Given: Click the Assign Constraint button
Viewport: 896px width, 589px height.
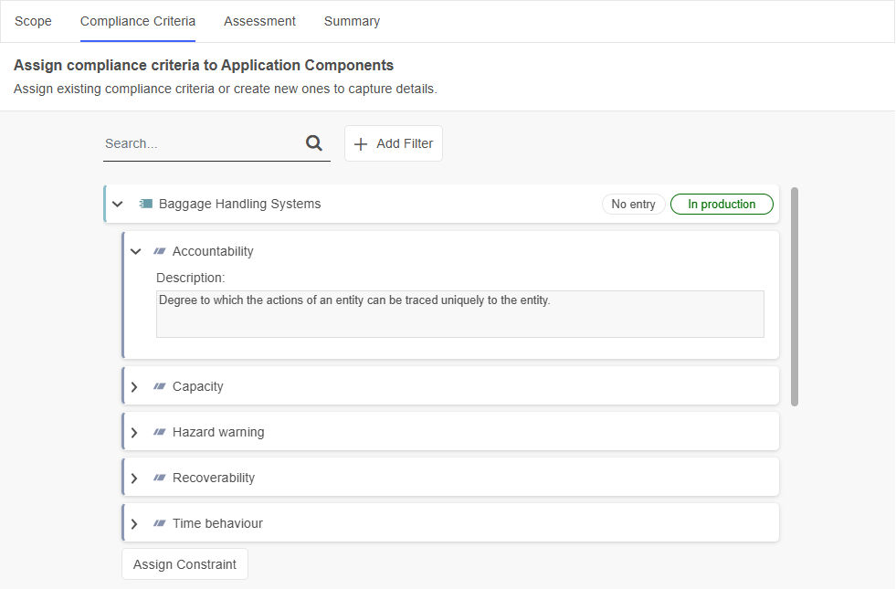Looking at the screenshot, I should 184,564.
